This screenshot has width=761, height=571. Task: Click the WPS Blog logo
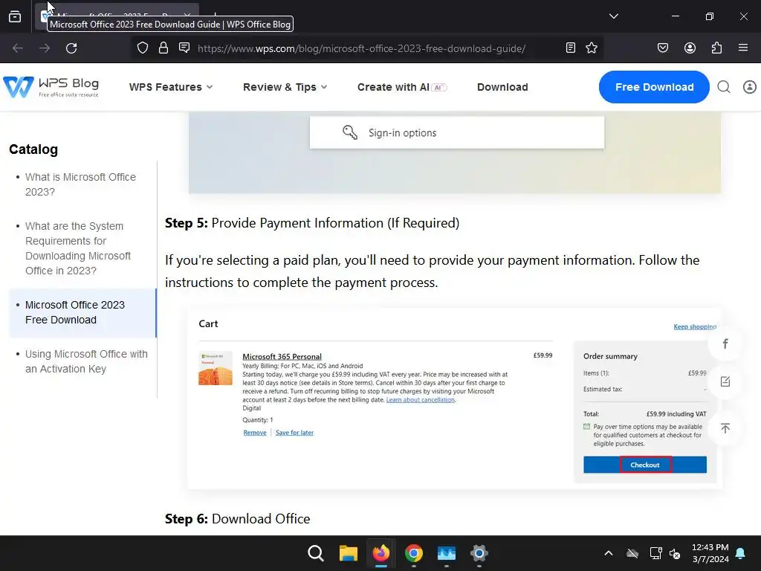tap(51, 87)
